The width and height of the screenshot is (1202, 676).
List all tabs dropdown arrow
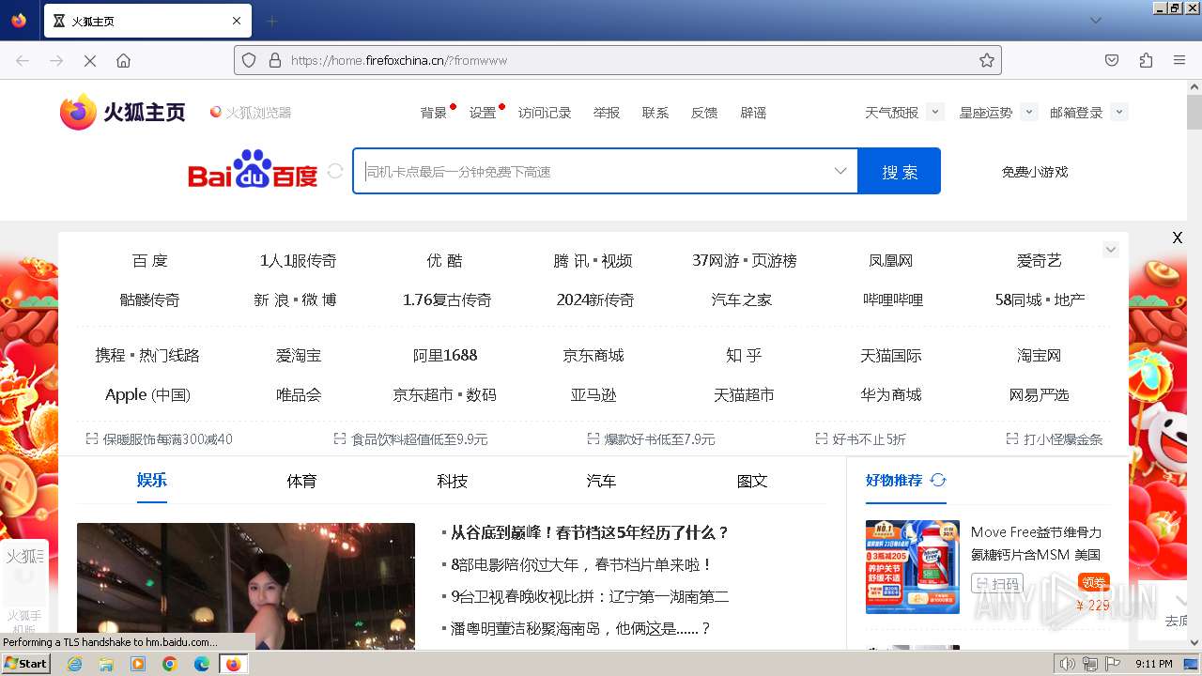(x=1095, y=21)
